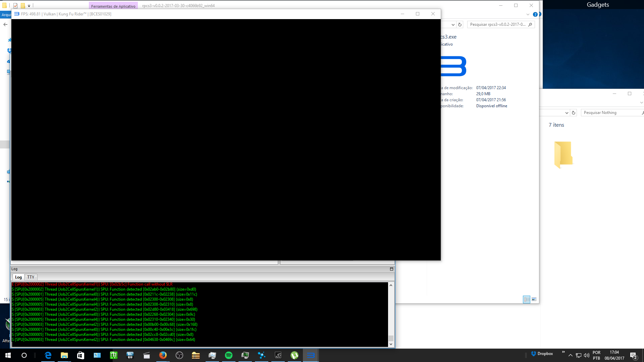This screenshot has width=644, height=362.
Task: Click the log scrollbar down arrow
Action: point(391,344)
